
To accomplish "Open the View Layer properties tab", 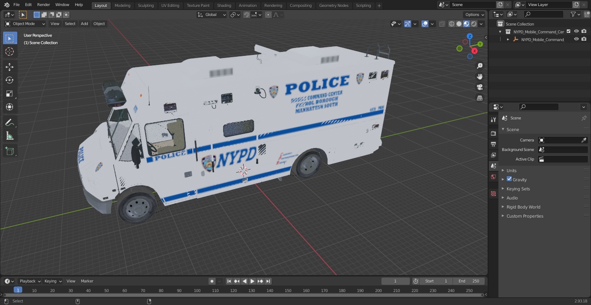I will click(x=493, y=155).
